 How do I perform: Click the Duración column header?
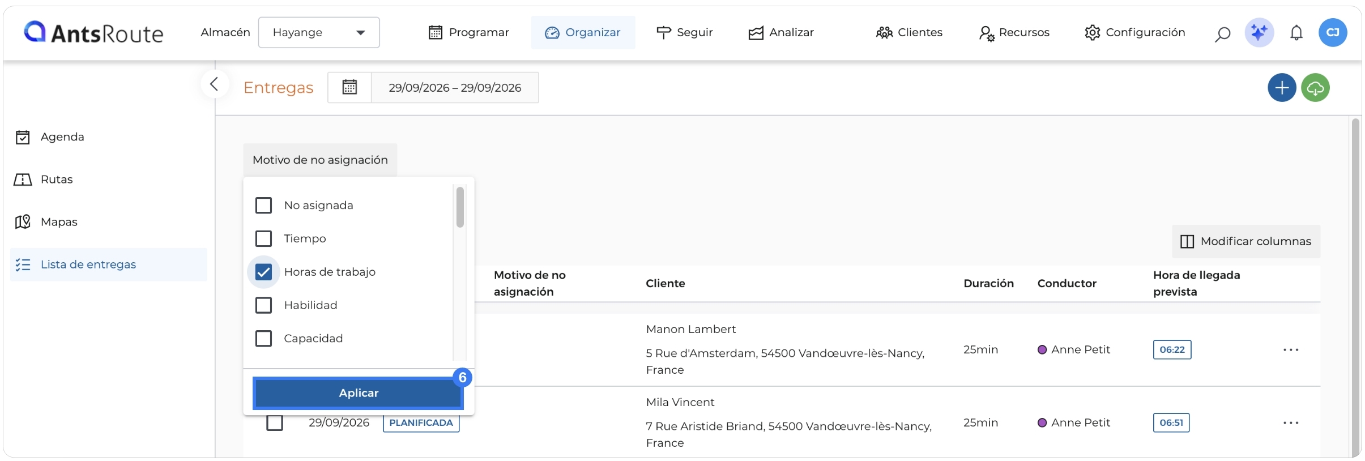[988, 283]
